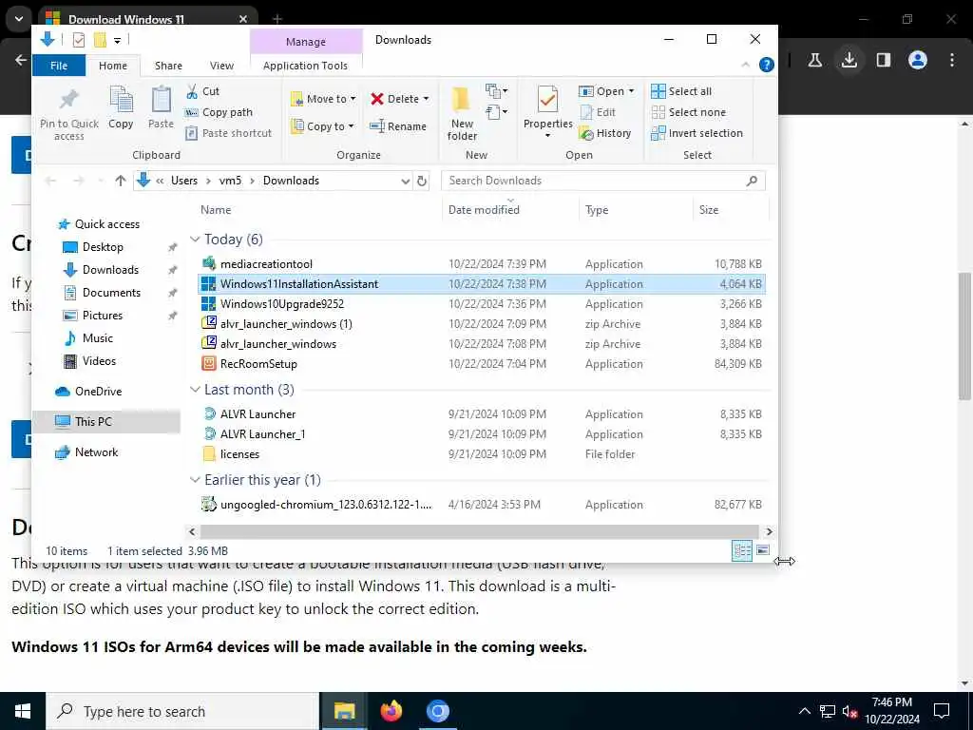Rename the selected file
The height and width of the screenshot is (730, 973).
pyautogui.click(x=398, y=126)
